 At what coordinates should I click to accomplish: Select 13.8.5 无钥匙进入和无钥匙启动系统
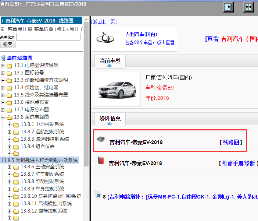coord(39,160)
